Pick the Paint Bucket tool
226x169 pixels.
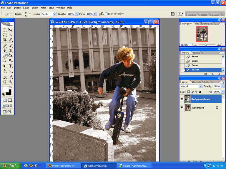[x=10, y=55]
